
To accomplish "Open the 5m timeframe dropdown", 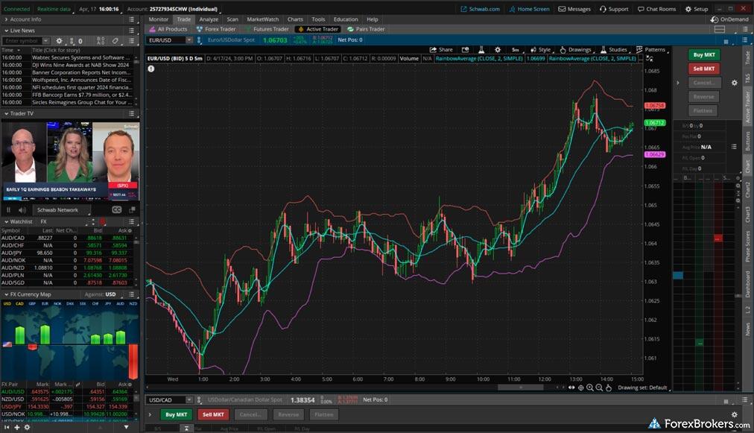I will click(516, 49).
